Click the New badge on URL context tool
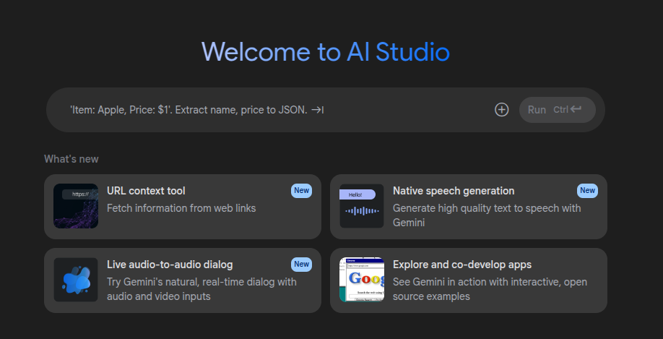663x339 pixels. tap(301, 191)
